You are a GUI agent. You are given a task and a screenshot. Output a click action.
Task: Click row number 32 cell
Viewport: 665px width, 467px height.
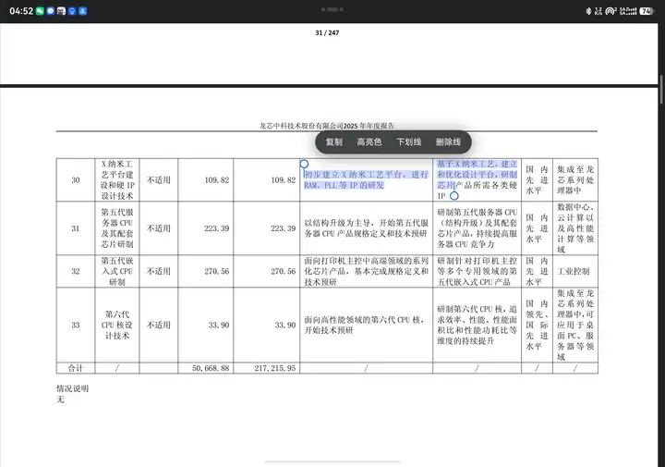[x=76, y=271]
